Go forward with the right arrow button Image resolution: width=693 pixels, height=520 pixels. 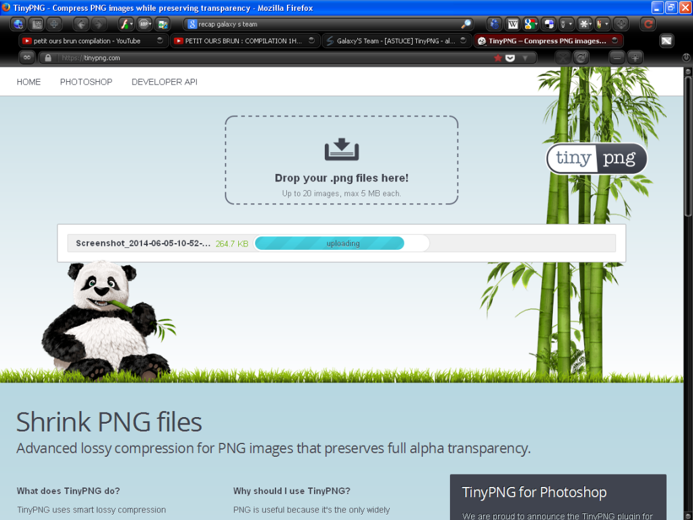click(99, 24)
